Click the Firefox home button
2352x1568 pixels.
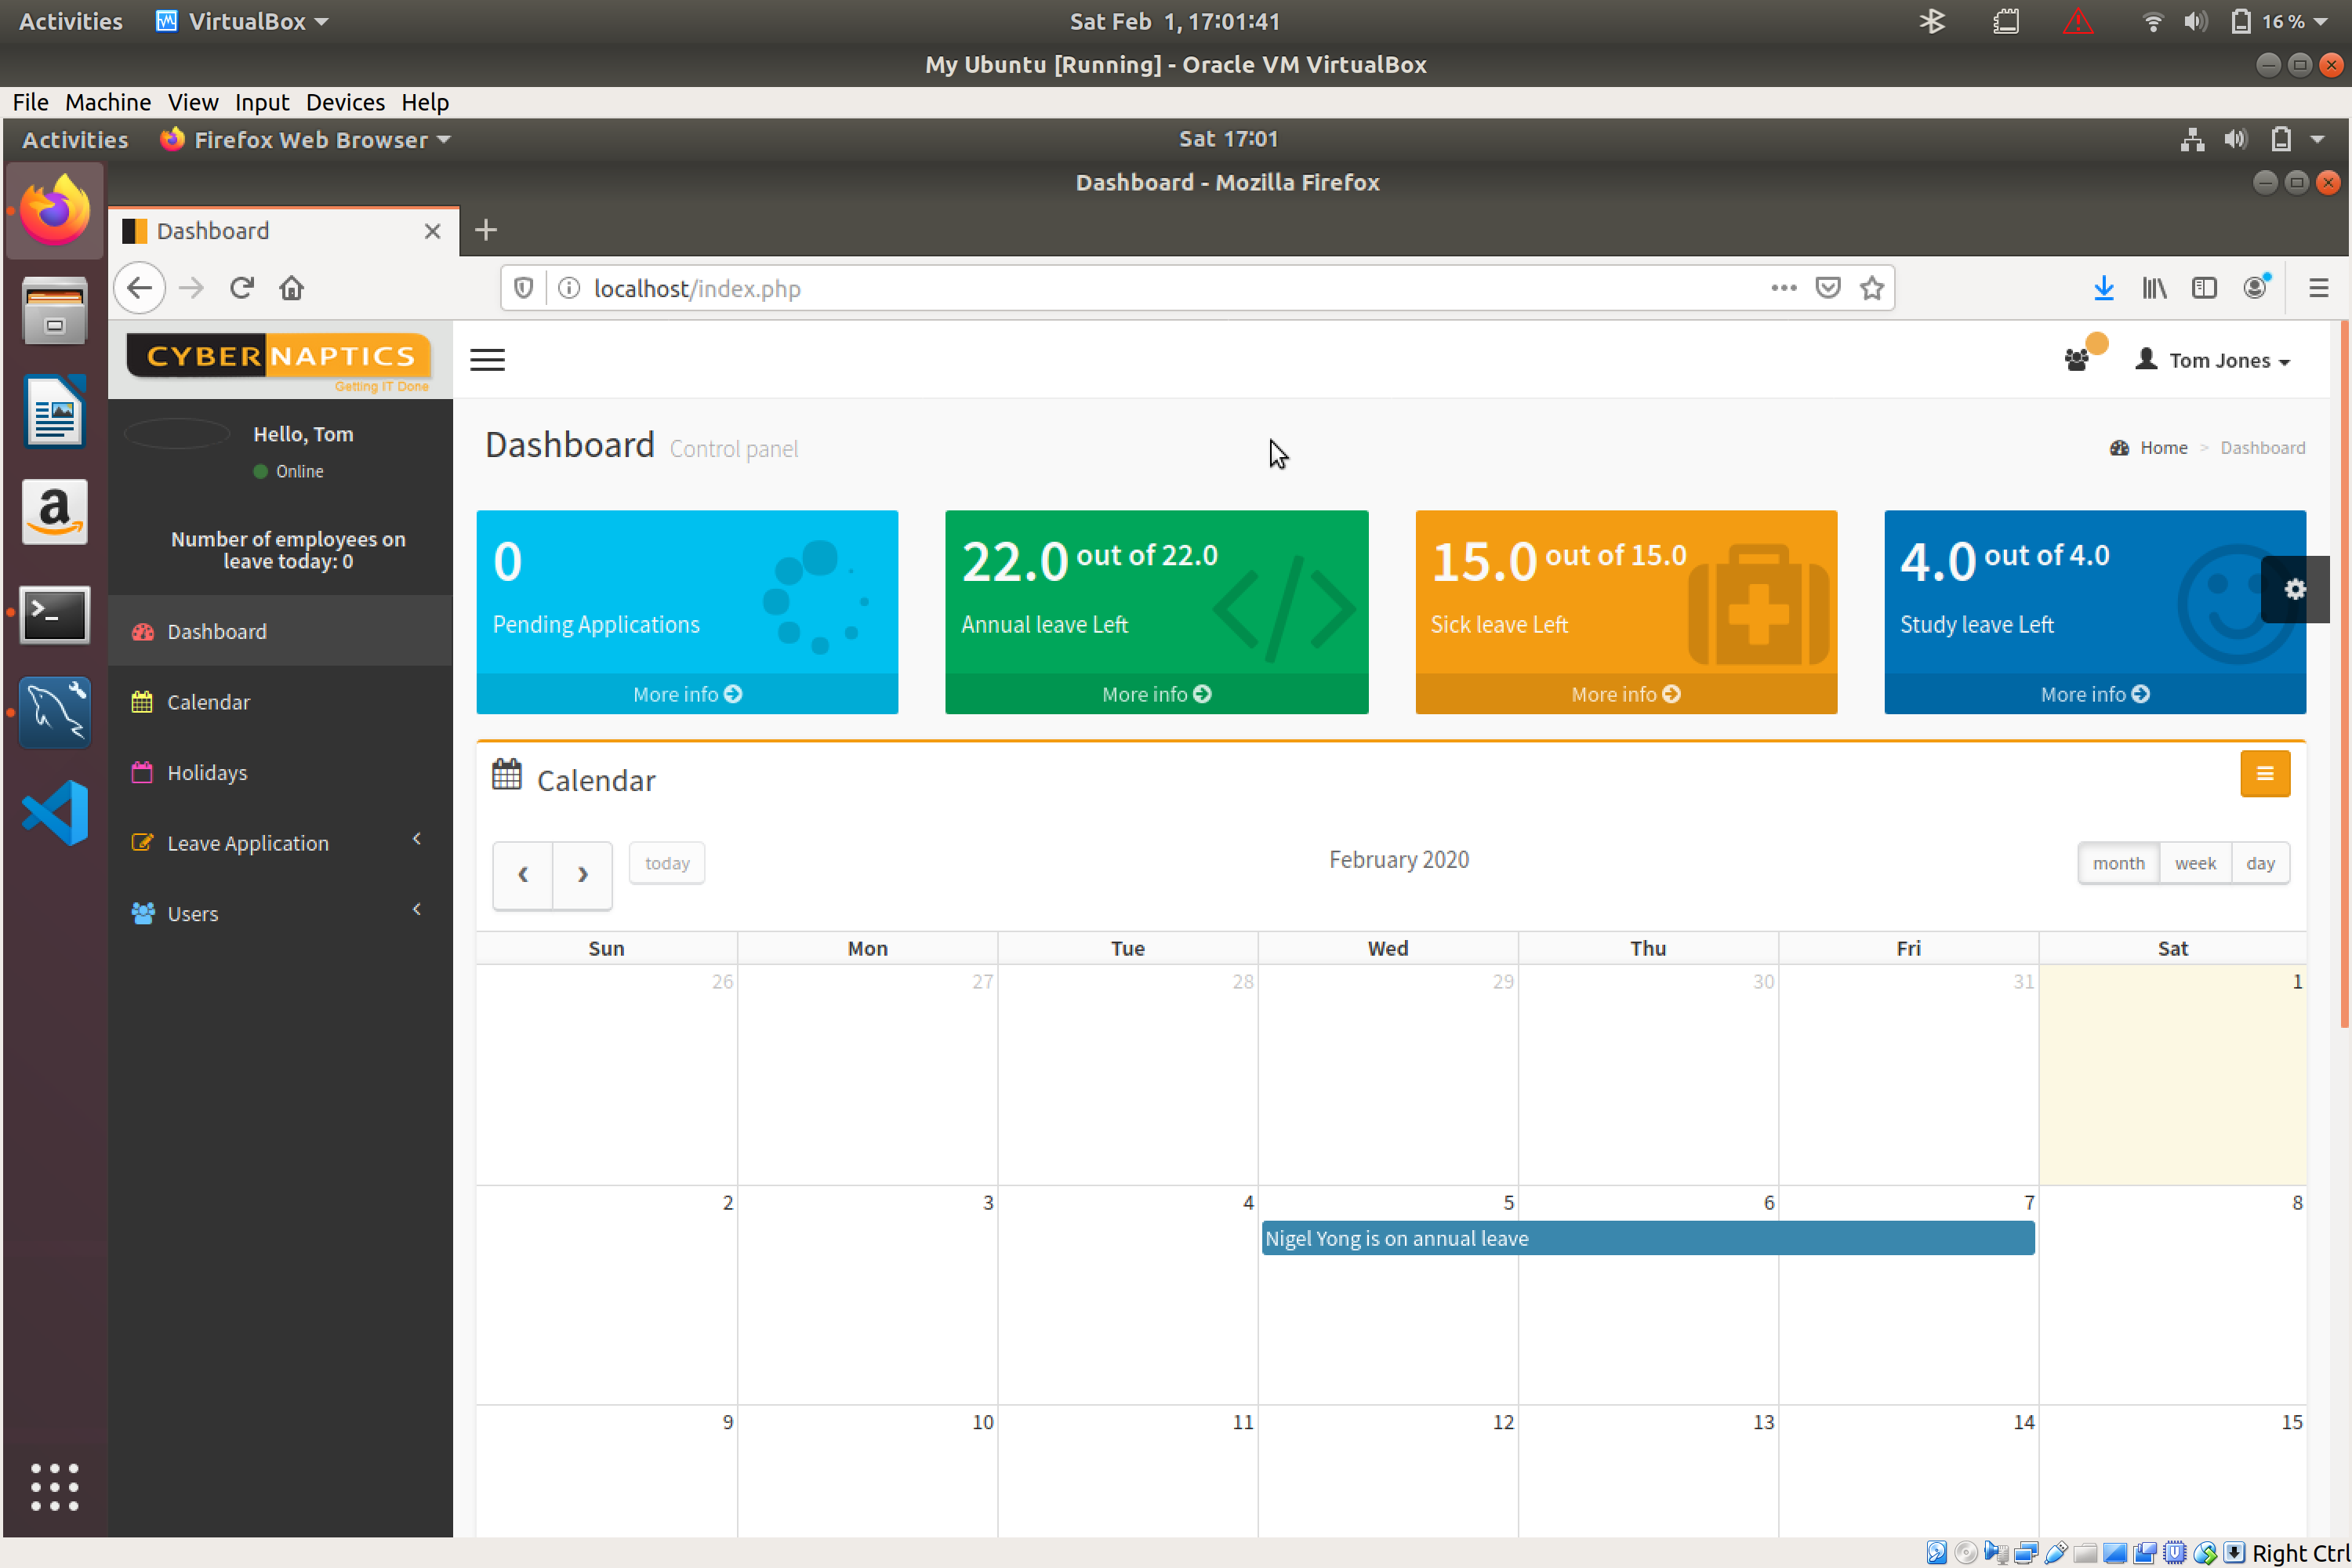coord(291,288)
